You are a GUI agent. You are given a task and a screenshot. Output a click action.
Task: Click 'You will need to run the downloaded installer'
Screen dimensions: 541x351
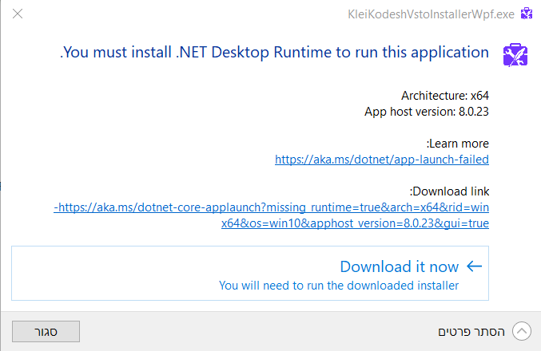[x=339, y=285]
